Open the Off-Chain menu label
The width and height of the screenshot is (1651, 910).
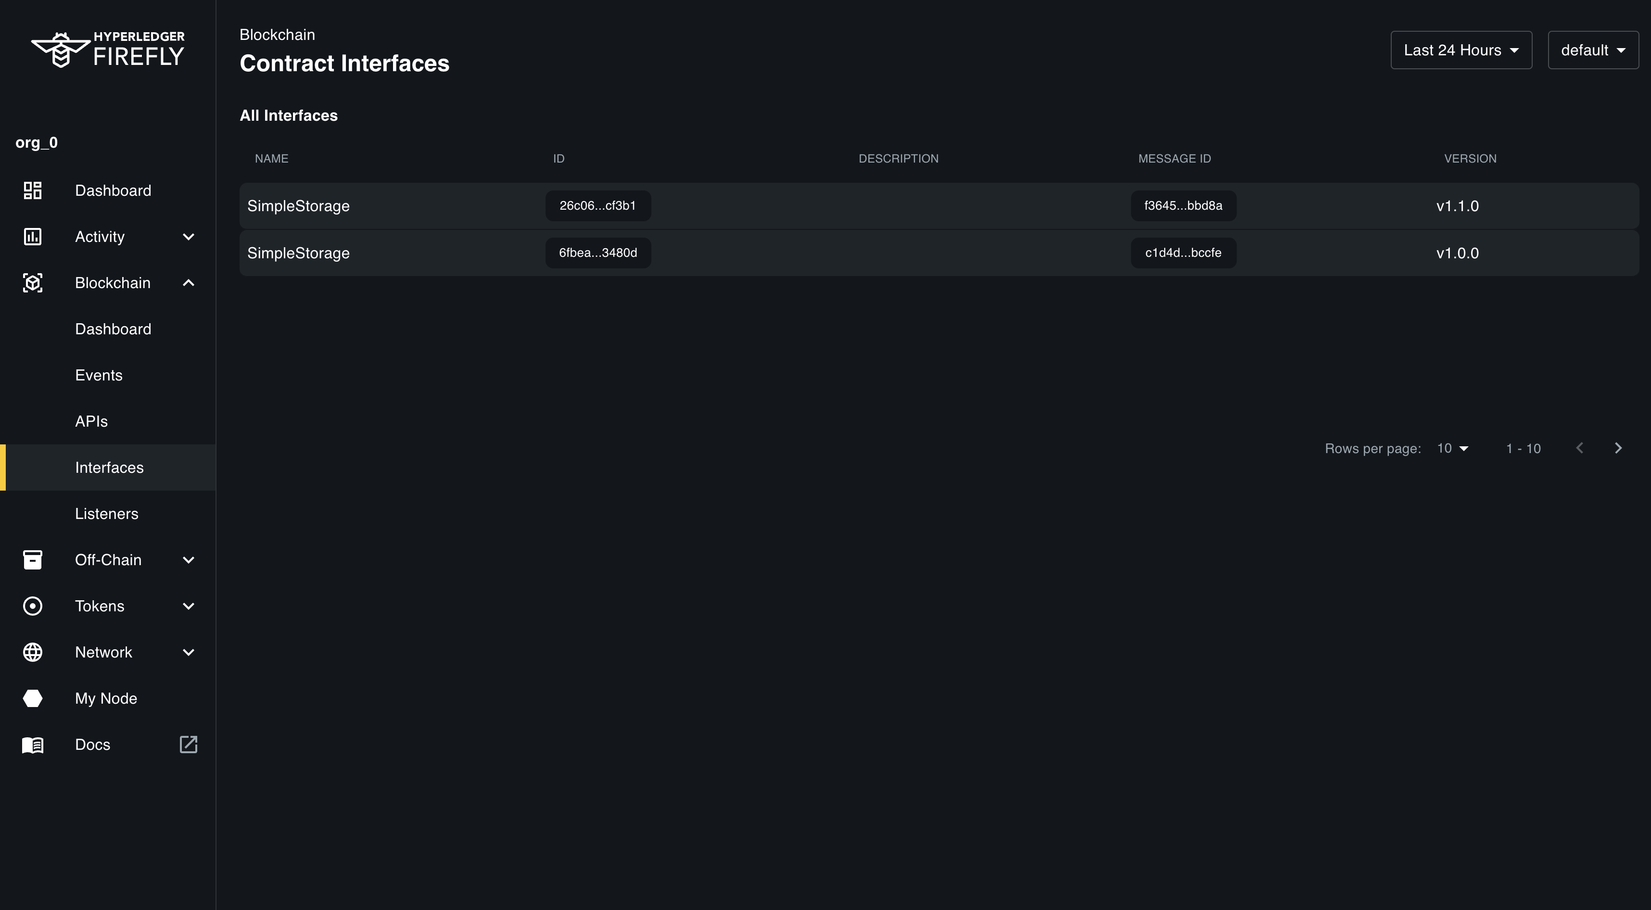[108, 559]
